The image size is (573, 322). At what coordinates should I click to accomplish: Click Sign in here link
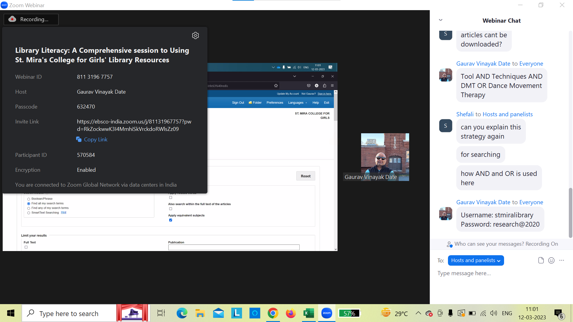click(x=325, y=94)
